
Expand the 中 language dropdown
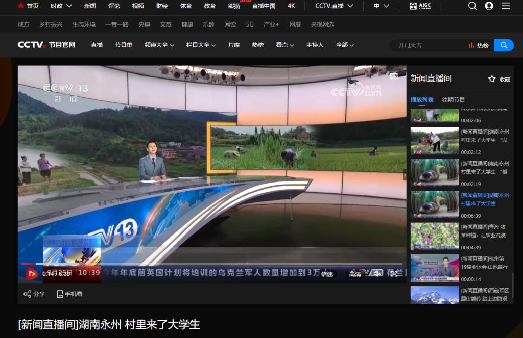[x=381, y=6]
